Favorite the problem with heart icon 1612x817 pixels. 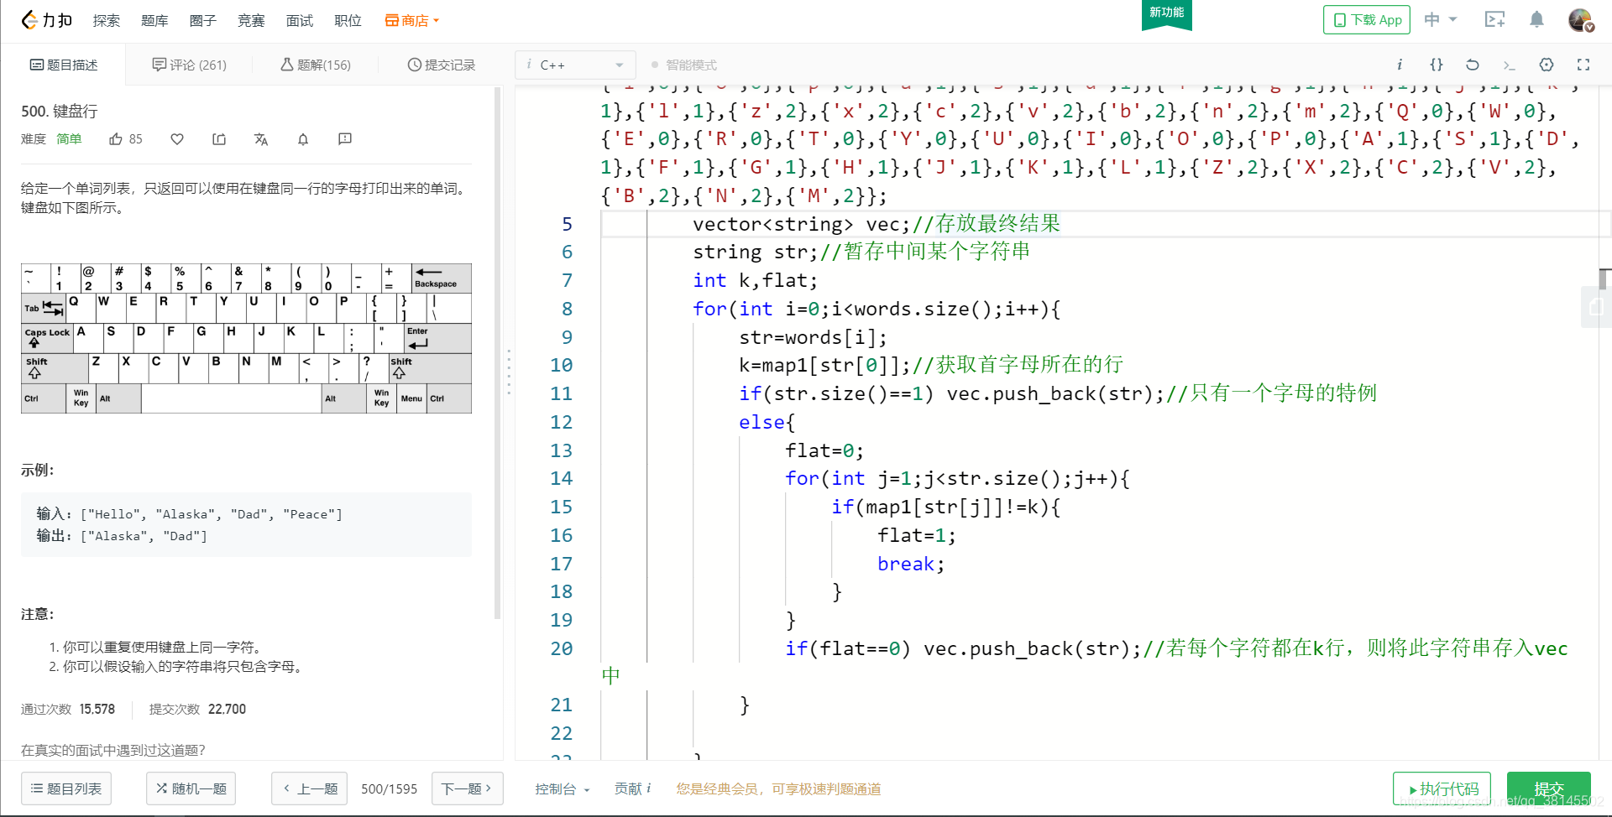[177, 139]
